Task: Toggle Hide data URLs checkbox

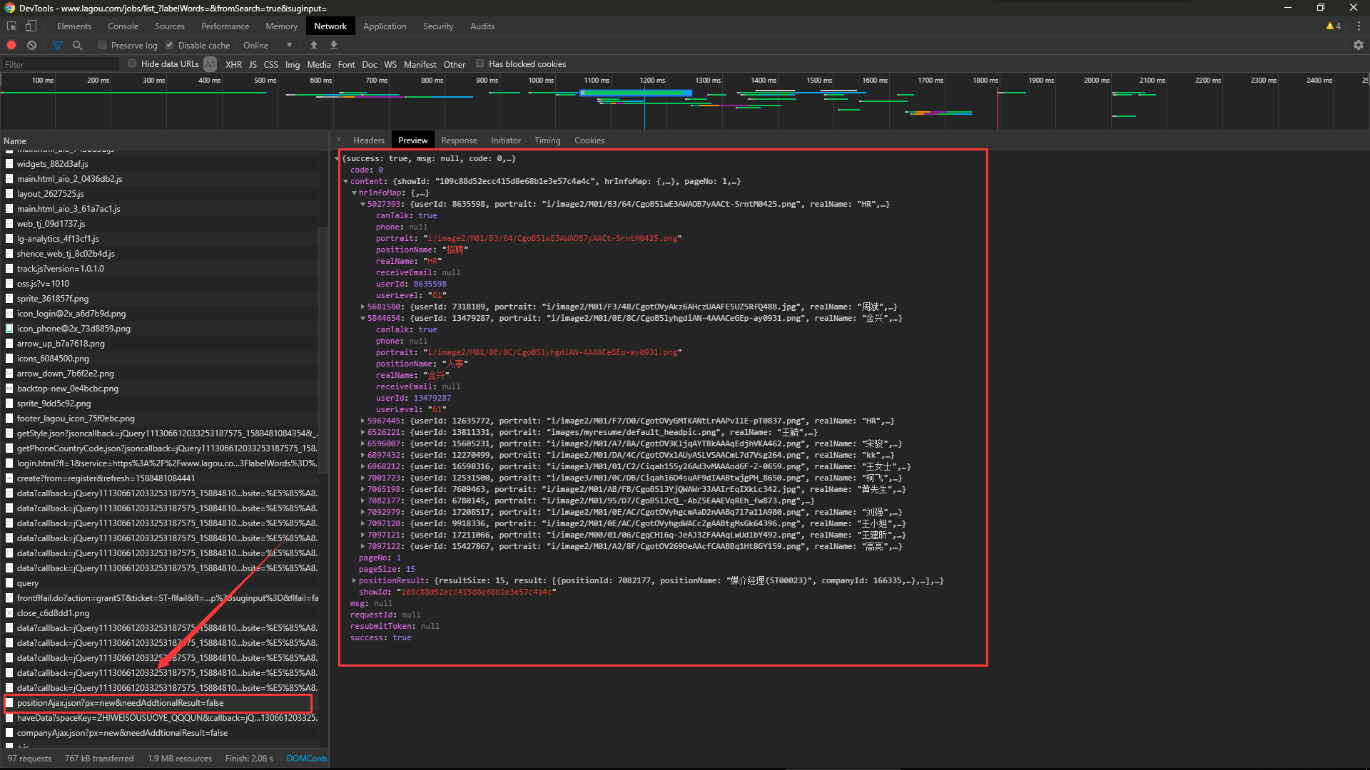Action: click(x=132, y=63)
